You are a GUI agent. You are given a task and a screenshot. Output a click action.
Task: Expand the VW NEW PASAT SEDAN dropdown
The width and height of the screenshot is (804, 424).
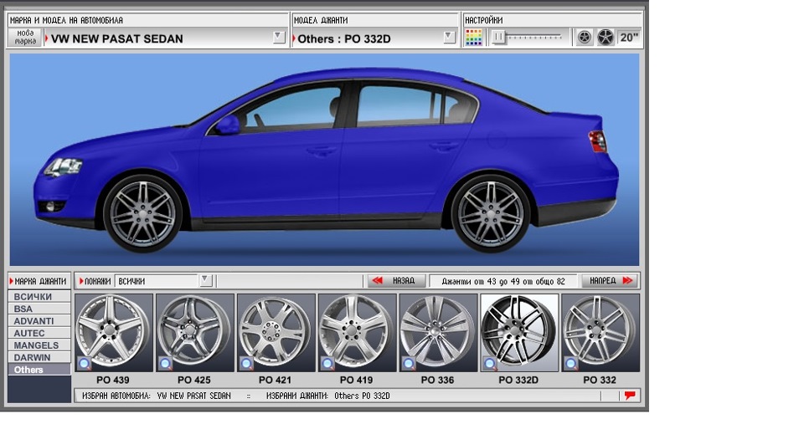[279, 38]
